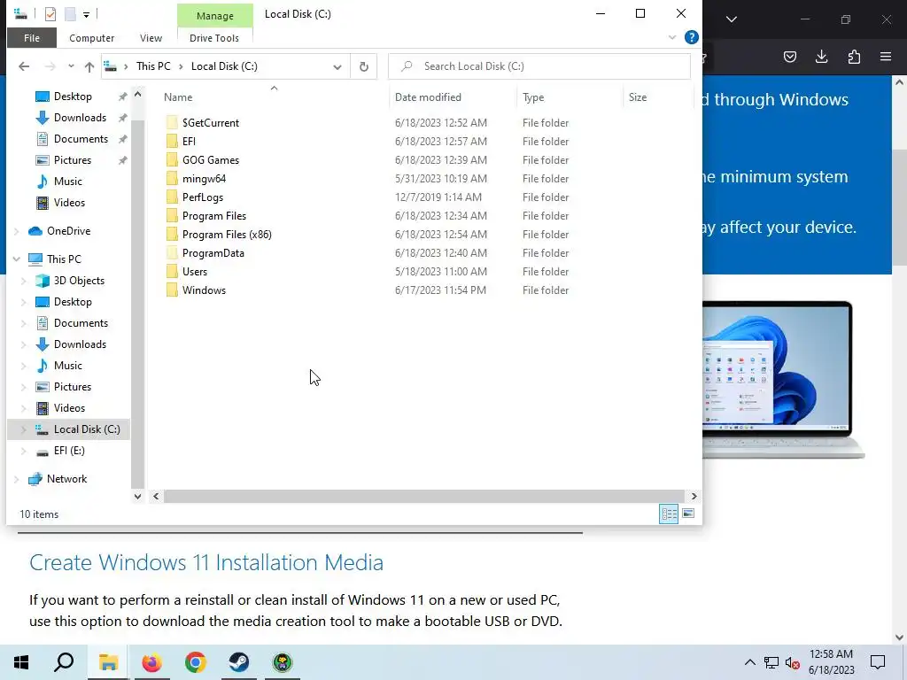Open OneDrive in the navigation pane

68,231
